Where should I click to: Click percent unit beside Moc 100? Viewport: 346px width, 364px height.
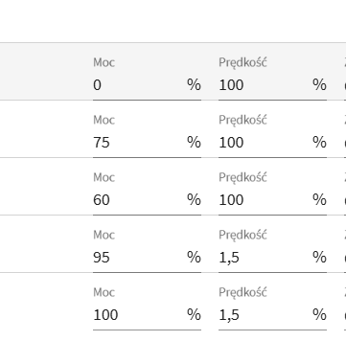194,315
